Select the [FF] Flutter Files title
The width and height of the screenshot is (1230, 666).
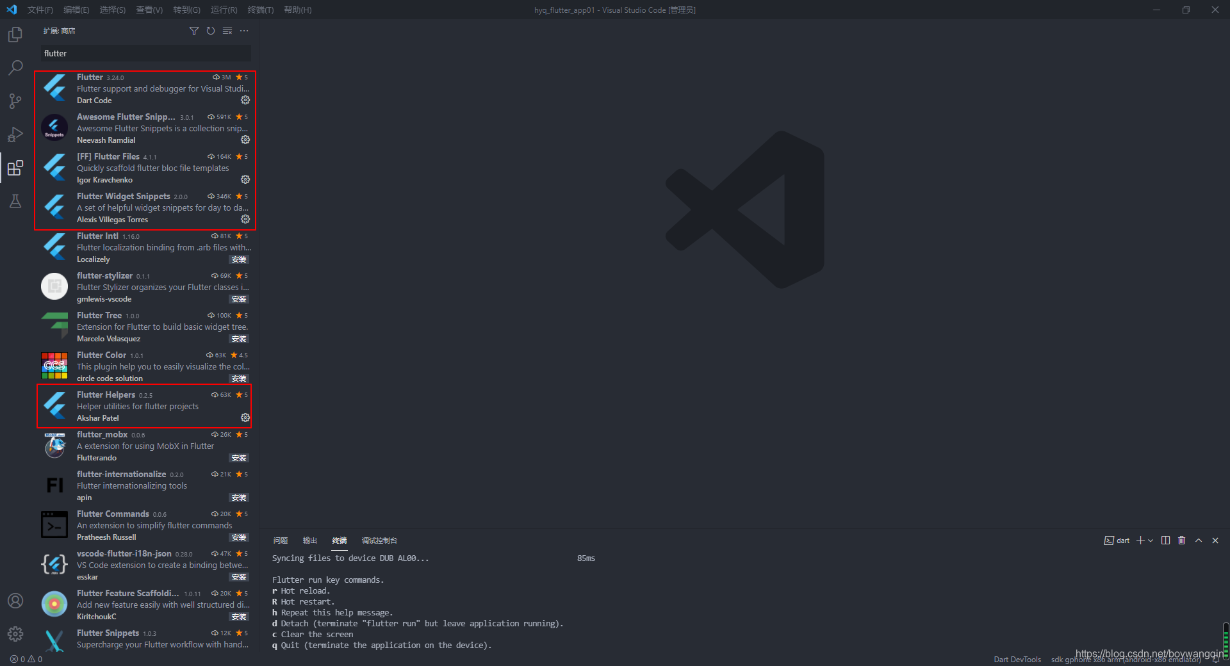(x=108, y=156)
